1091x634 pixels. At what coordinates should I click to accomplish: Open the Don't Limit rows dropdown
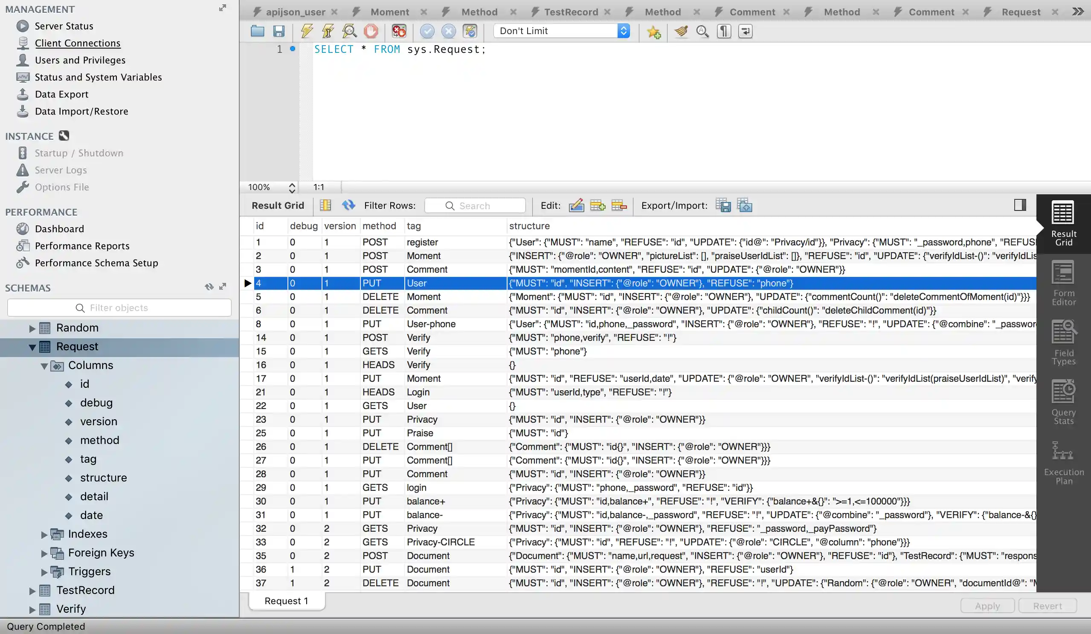562,31
